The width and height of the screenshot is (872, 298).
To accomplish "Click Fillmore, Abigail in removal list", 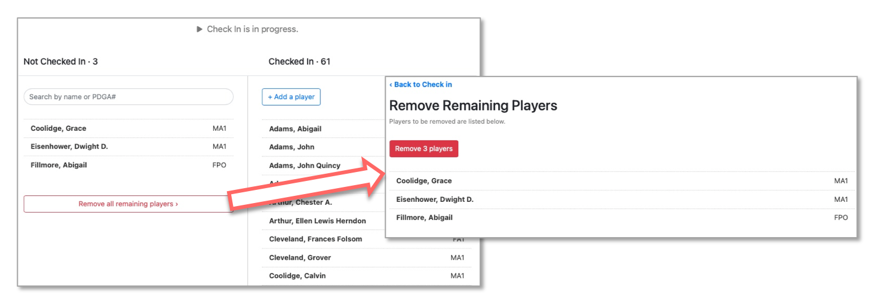I will pos(622,217).
